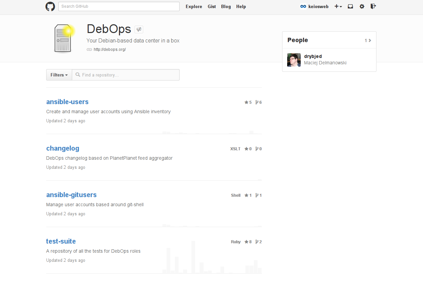423x281 pixels.
Task: Go to Explore page
Action: [194, 6]
